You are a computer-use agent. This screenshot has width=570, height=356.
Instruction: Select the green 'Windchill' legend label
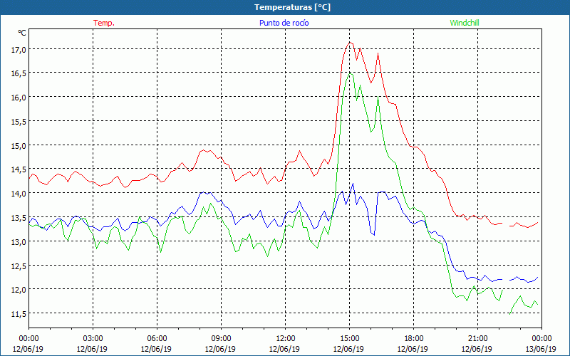pos(465,23)
